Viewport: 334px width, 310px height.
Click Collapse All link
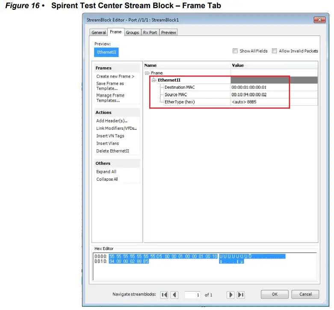click(x=107, y=179)
